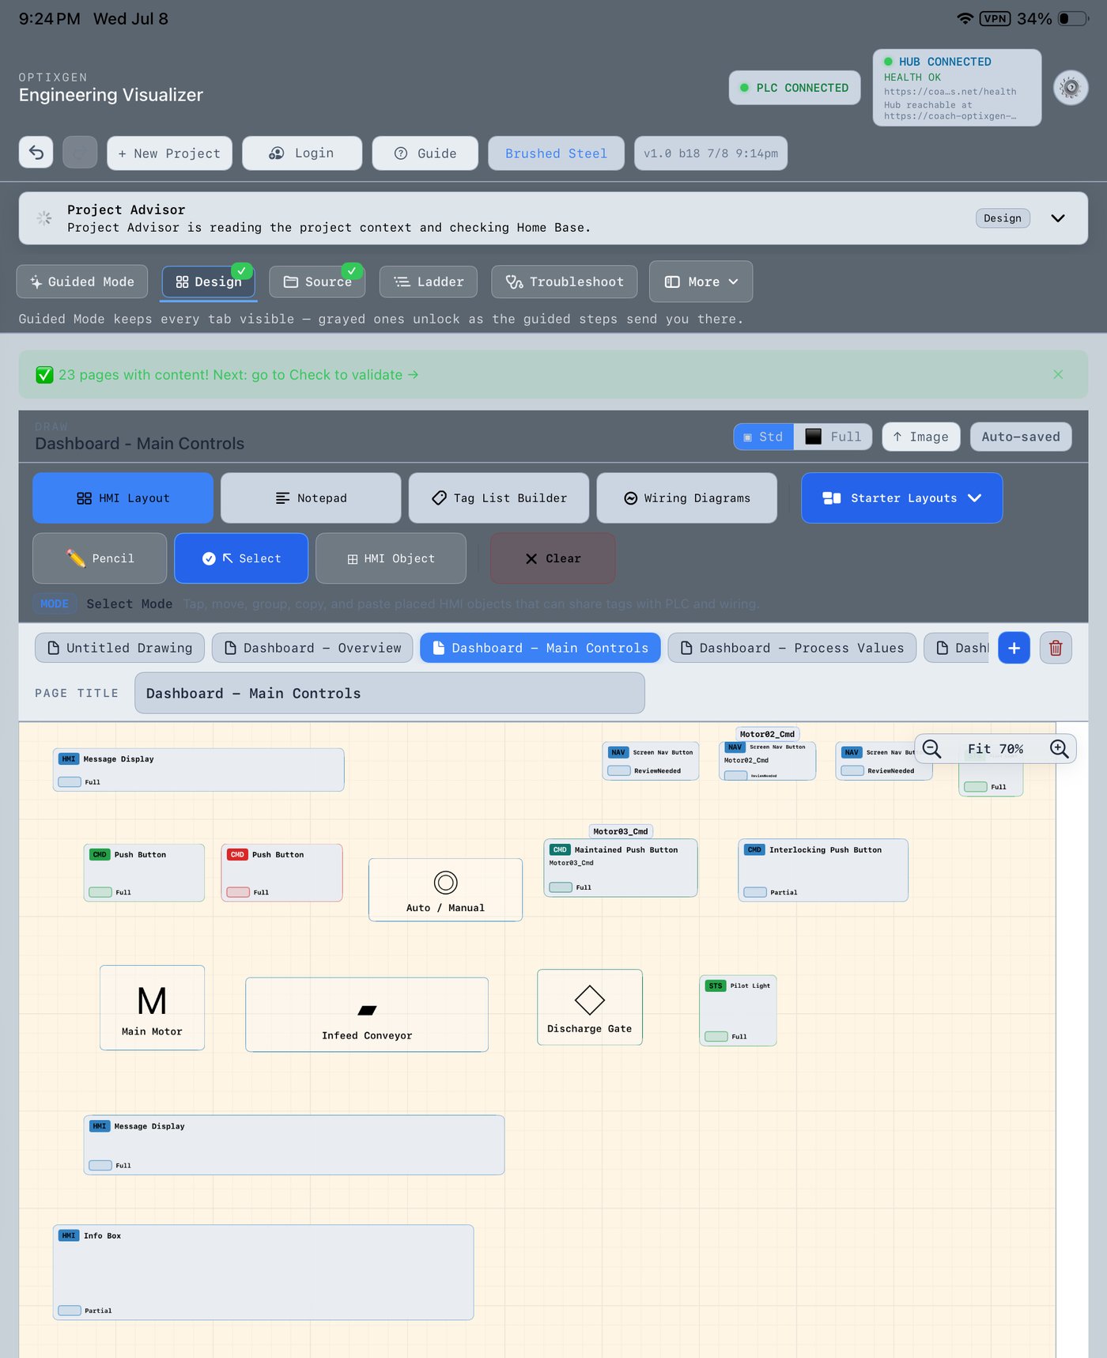The width and height of the screenshot is (1107, 1358).
Task: Select Dashboard – Main Controls page tab
Action: tap(540, 648)
